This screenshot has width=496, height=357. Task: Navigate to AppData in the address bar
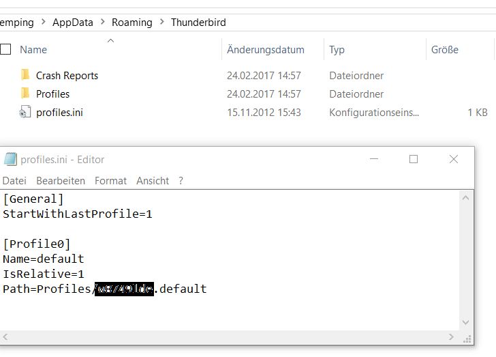click(73, 23)
